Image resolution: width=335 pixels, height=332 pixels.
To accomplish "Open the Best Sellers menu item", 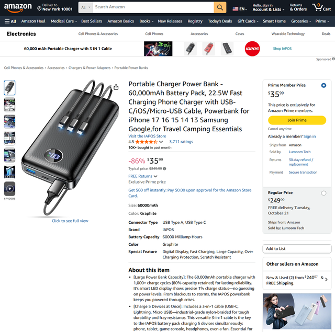I will [92, 21].
